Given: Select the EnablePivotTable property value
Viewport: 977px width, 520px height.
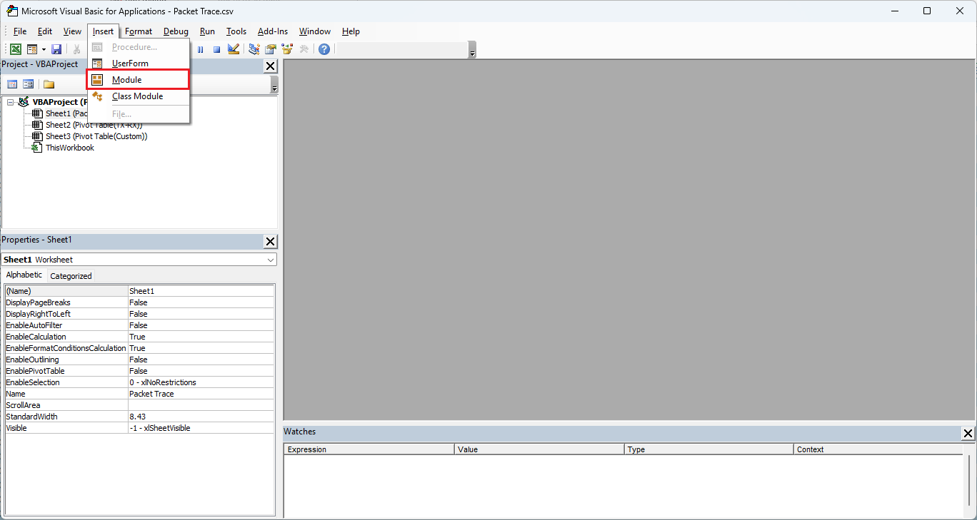Looking at the screenshot, I should click(x=201, y=371).
